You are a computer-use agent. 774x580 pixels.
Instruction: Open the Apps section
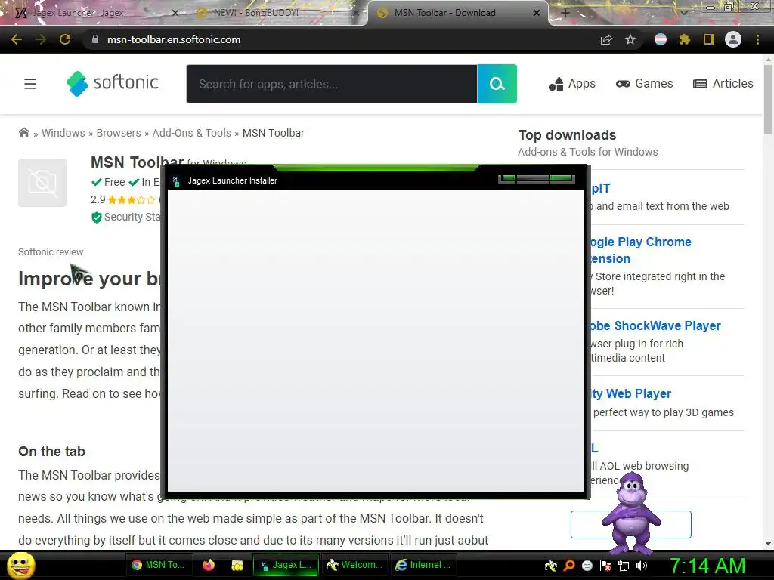[x=572, y=83]
